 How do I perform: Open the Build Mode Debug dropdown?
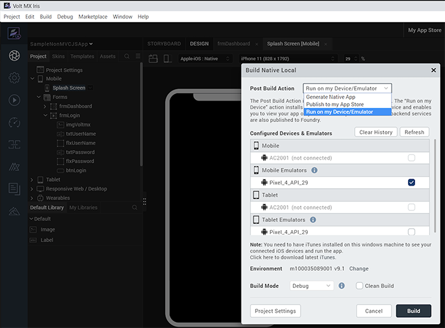(x=311, y=286)
